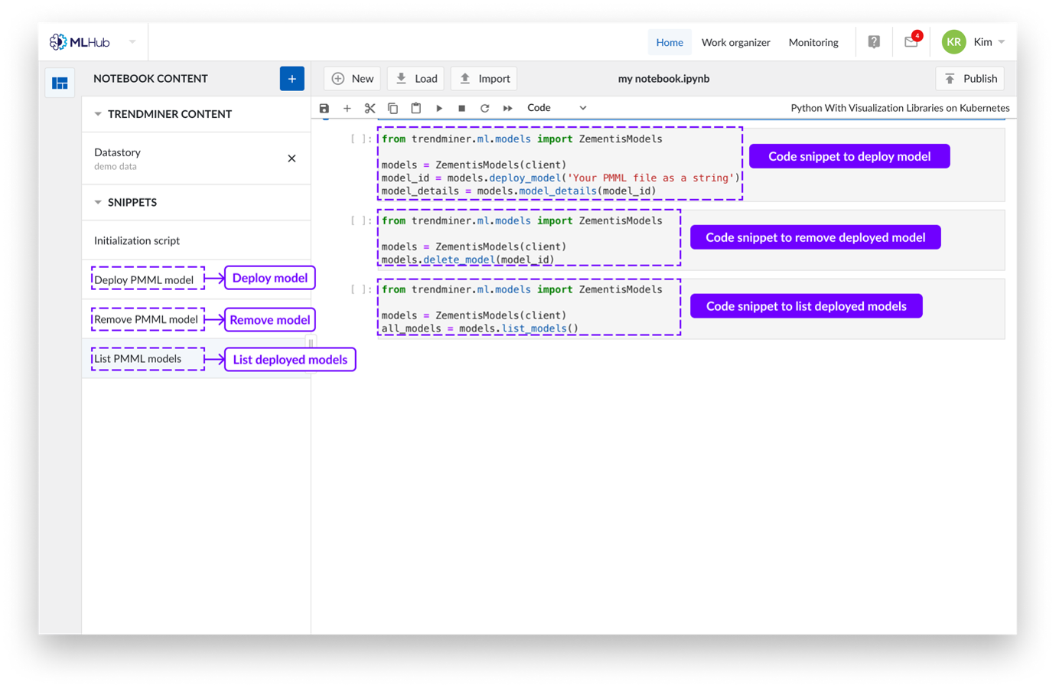Restart kernel and run all cells

(x=507, y=108)
